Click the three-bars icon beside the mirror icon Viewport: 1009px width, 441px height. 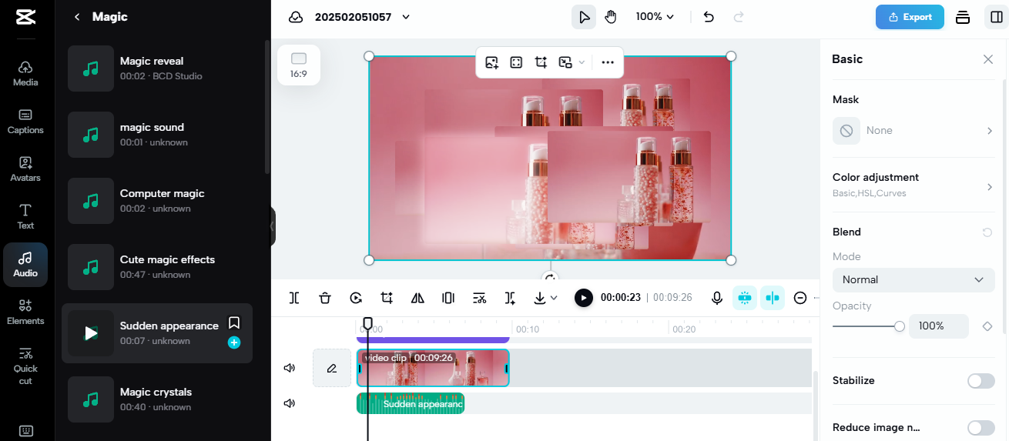(448, 298)
